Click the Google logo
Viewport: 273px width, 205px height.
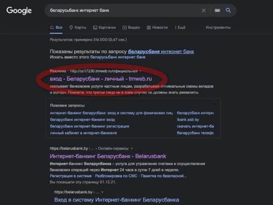[19, 11]
